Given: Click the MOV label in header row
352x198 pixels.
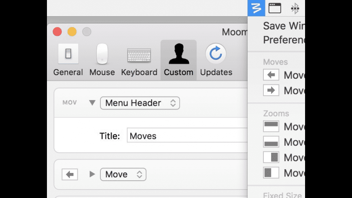Looking at the screenshot, I should coord(70,103).
